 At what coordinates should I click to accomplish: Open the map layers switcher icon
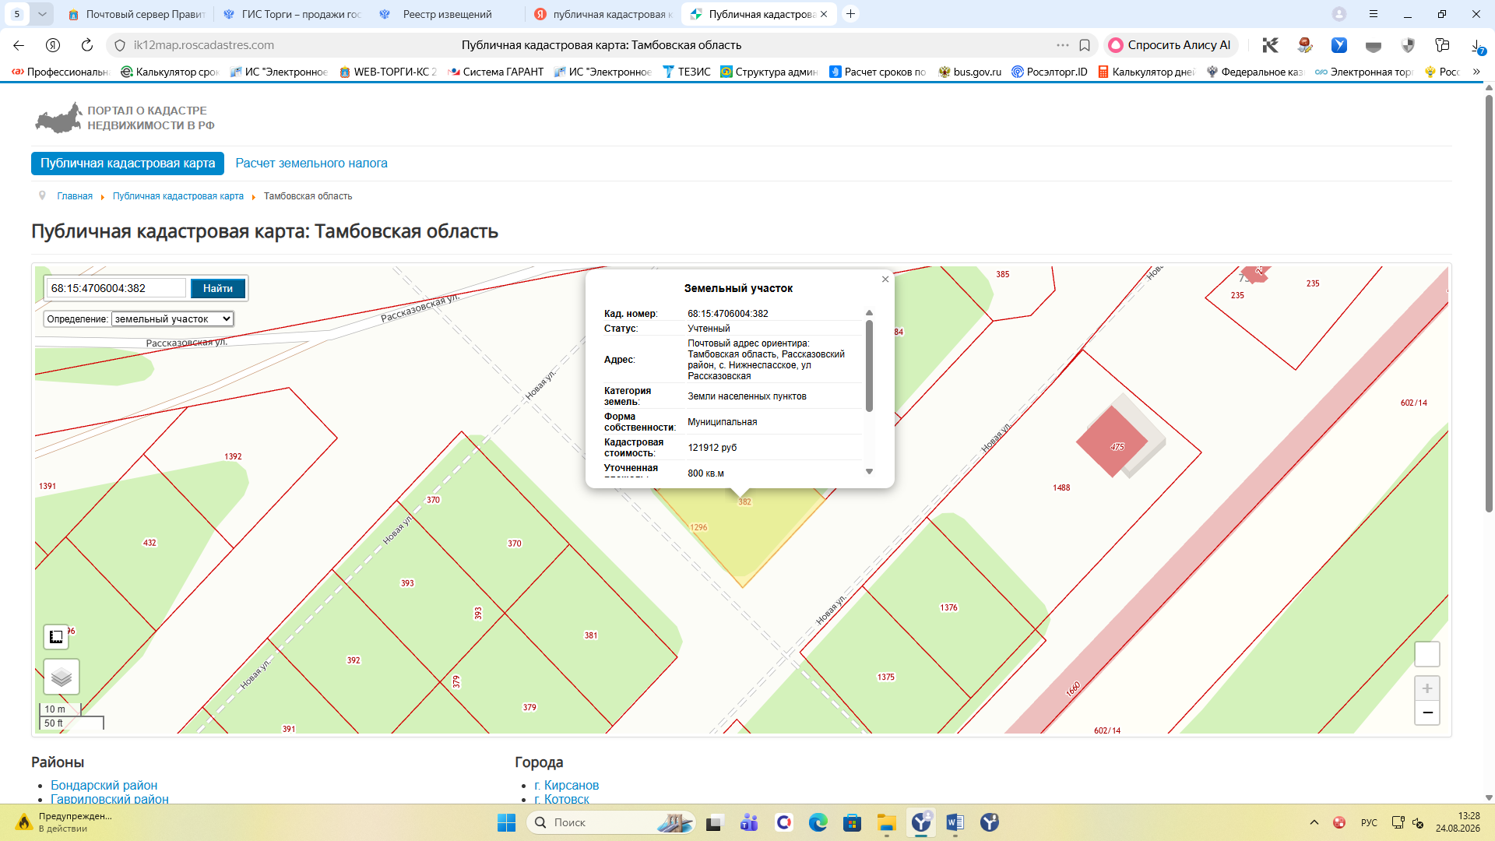tap(62, 677)
